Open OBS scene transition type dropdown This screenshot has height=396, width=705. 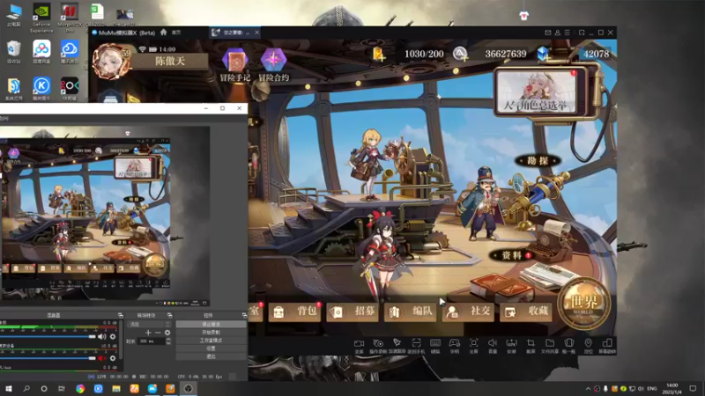point(149,324)
